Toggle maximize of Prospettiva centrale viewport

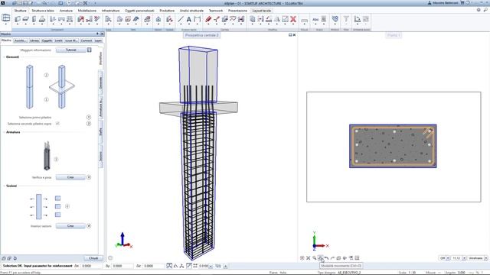tap(290, 35)
